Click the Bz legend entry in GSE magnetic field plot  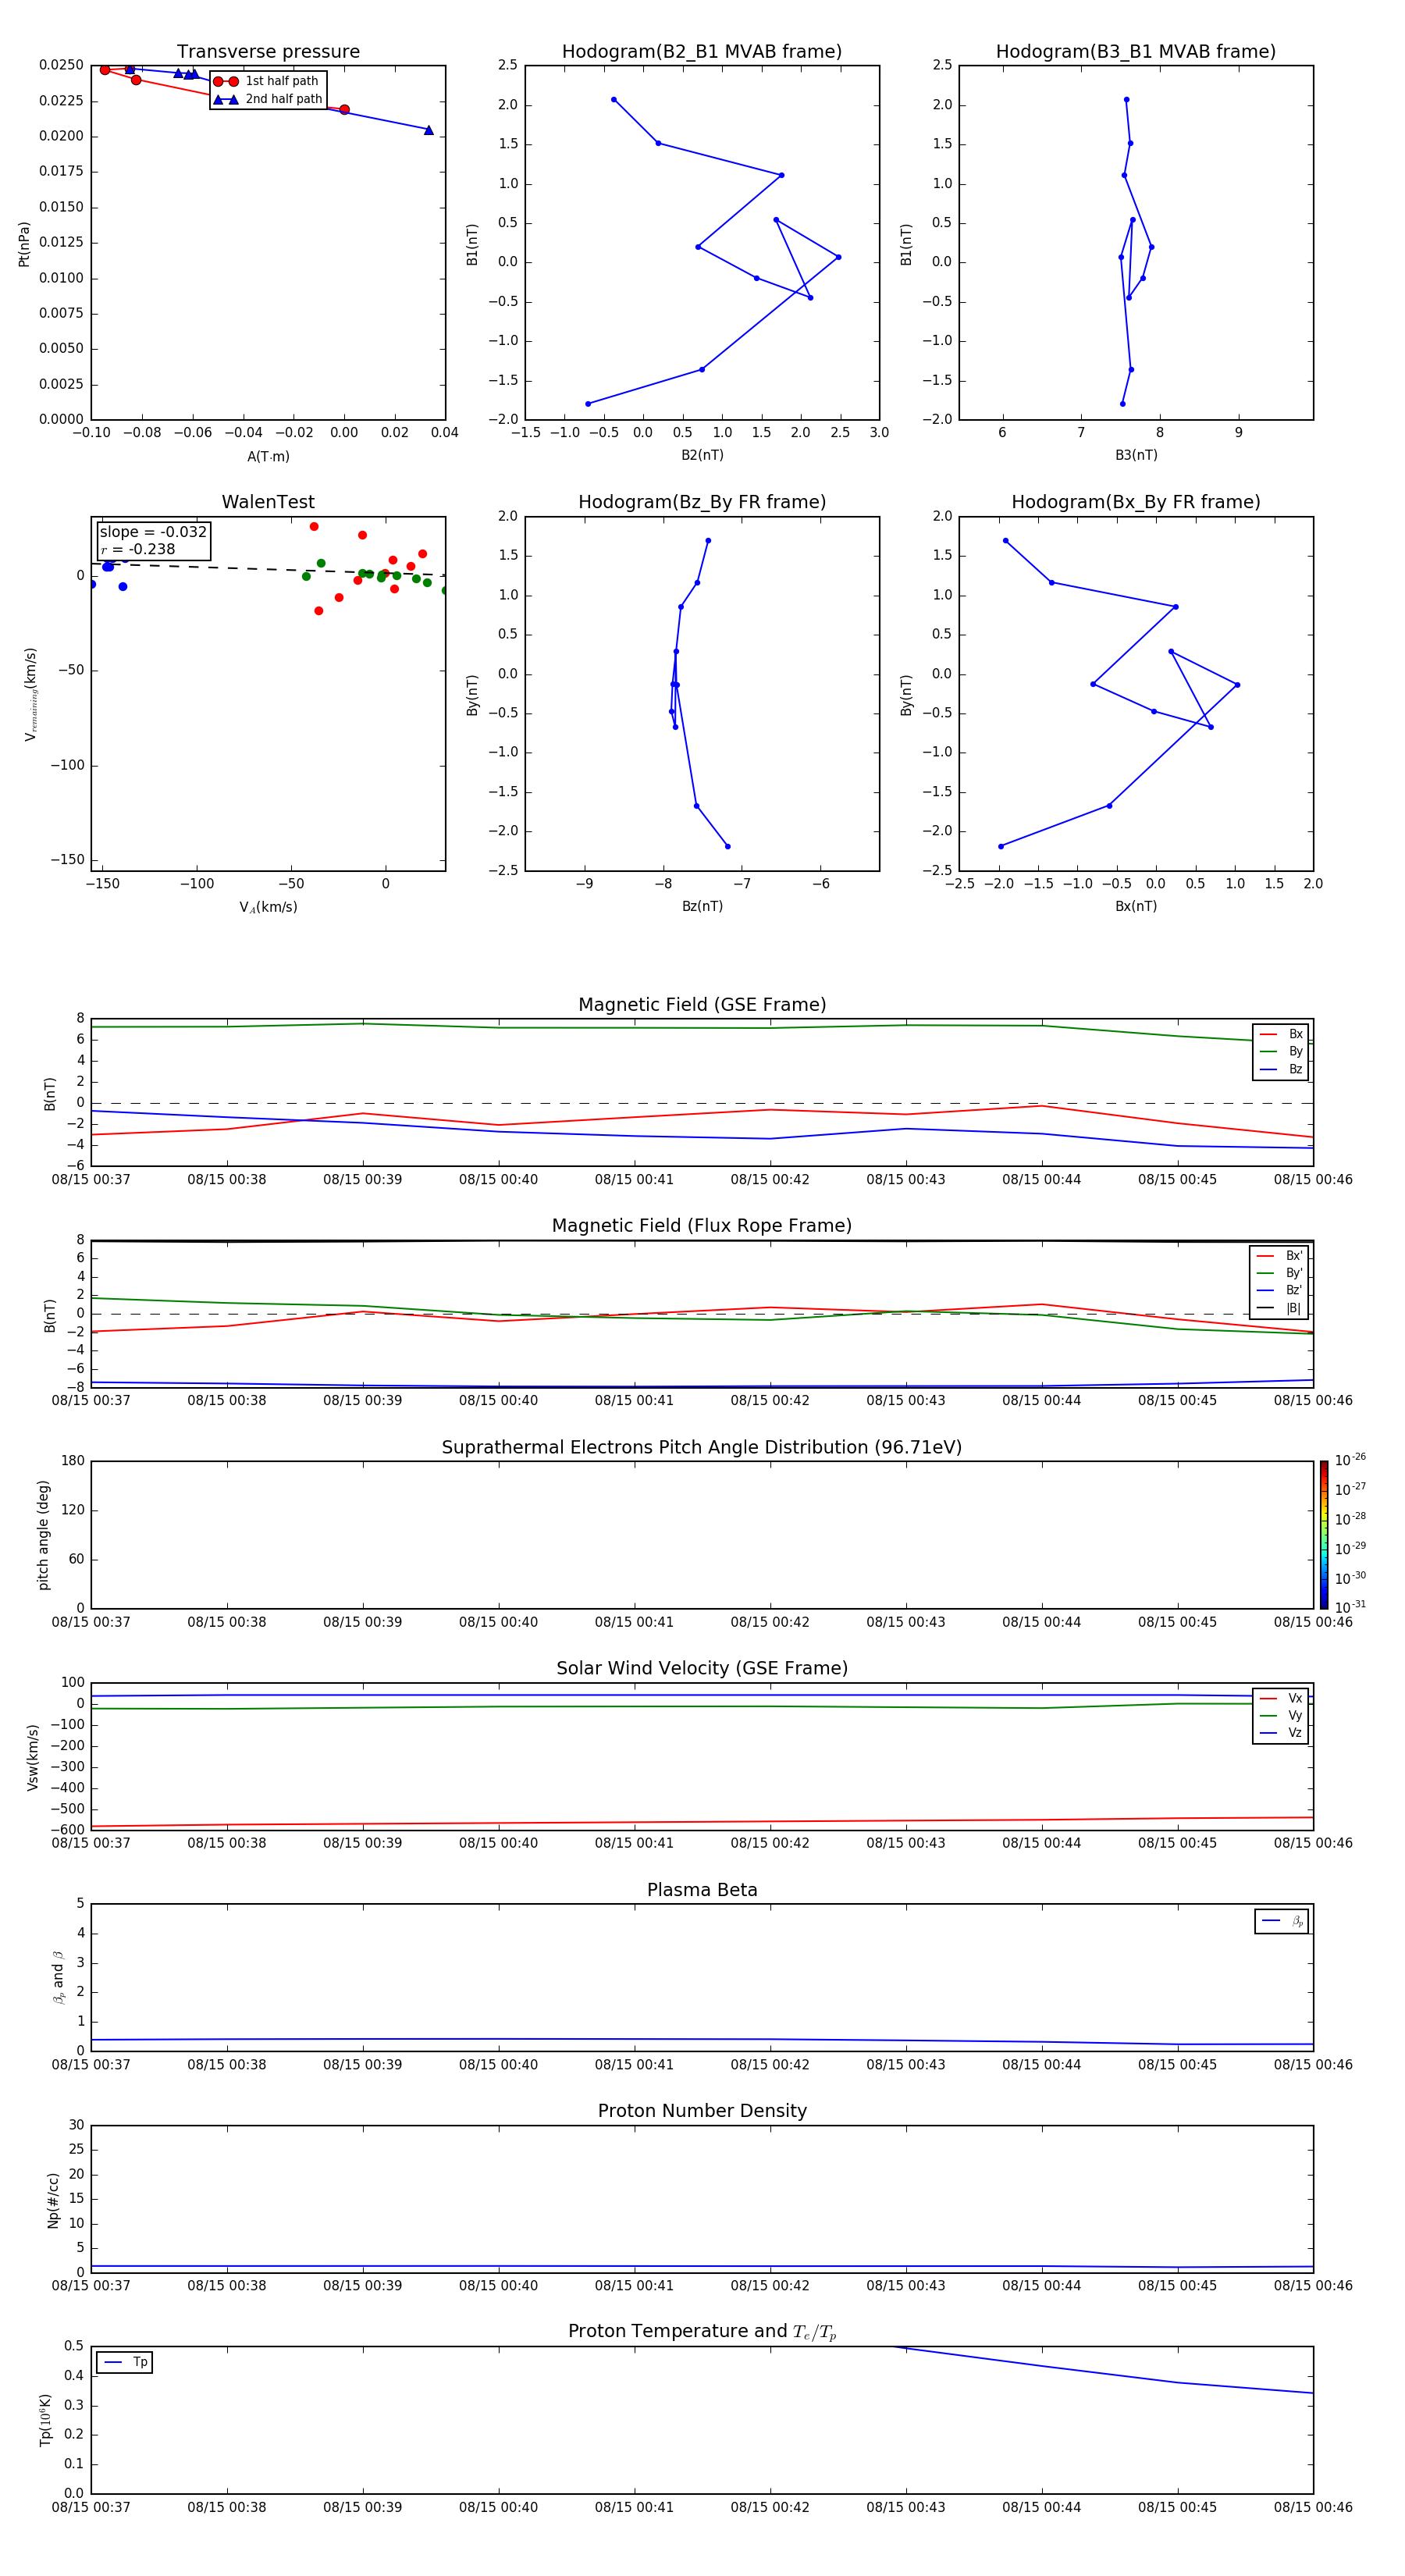tap(1281, 1069)
